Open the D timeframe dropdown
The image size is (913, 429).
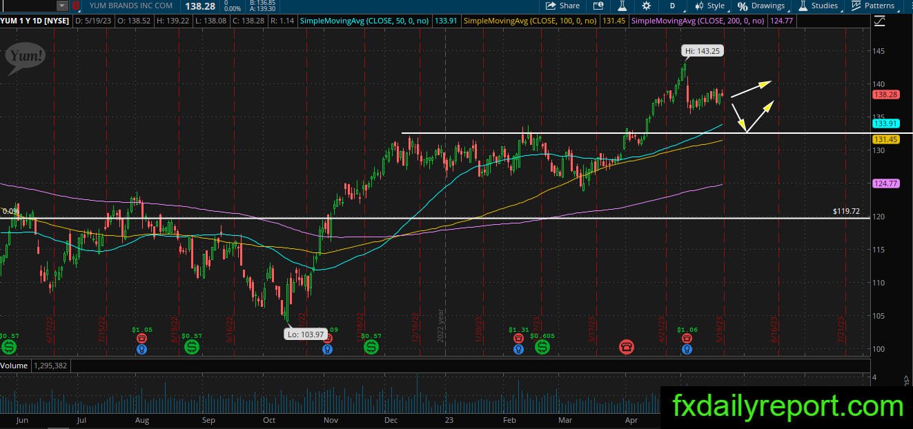pyautogui.click(x=674, y=6)
